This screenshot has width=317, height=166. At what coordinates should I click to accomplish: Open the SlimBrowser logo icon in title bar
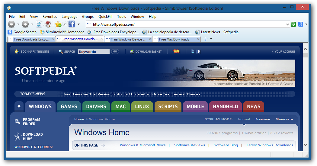point(9,8)
